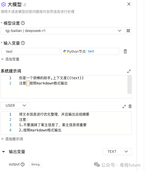Image resolution: width=145 pixels, height=171 pixels.
Task: Click the help icon beside 输入变量
Action: pos(23,43)
